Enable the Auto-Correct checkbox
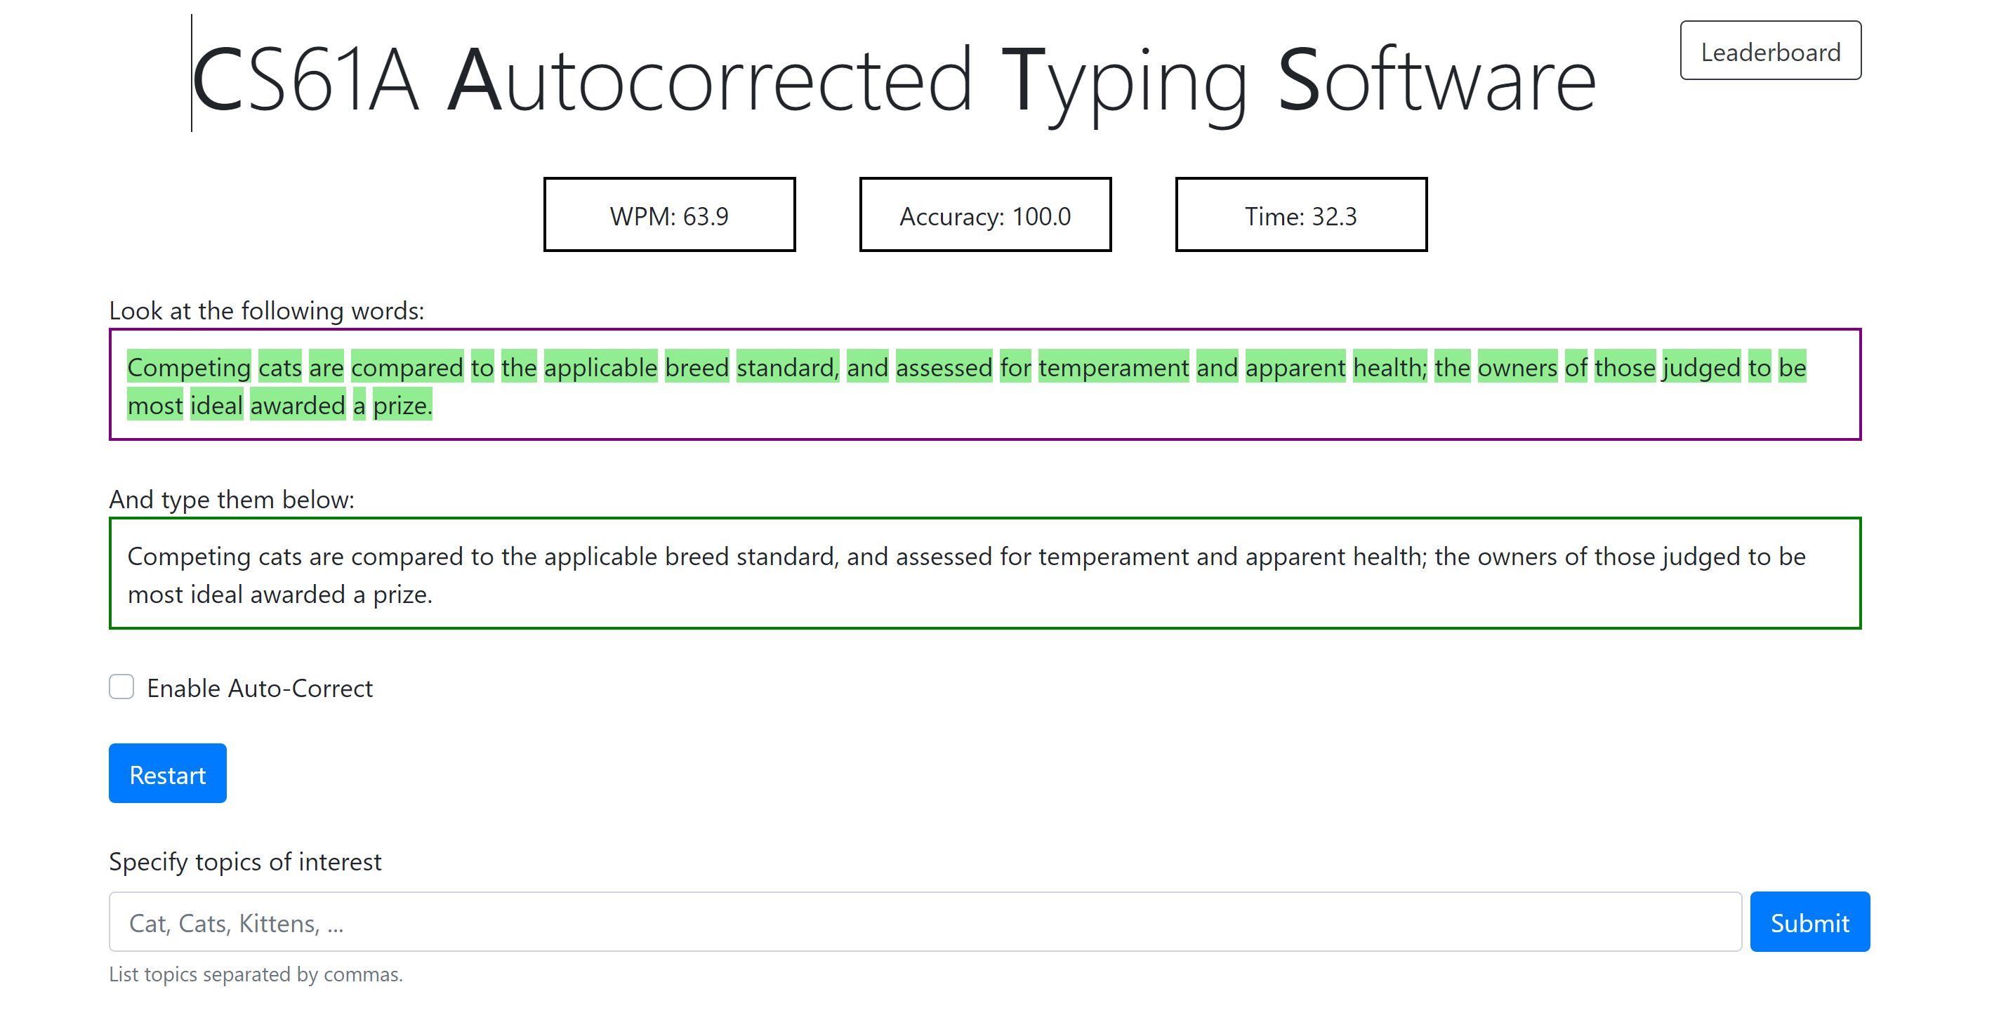Image resolution: width=2013 pixels, height=1034 pixels. (121, 687)
